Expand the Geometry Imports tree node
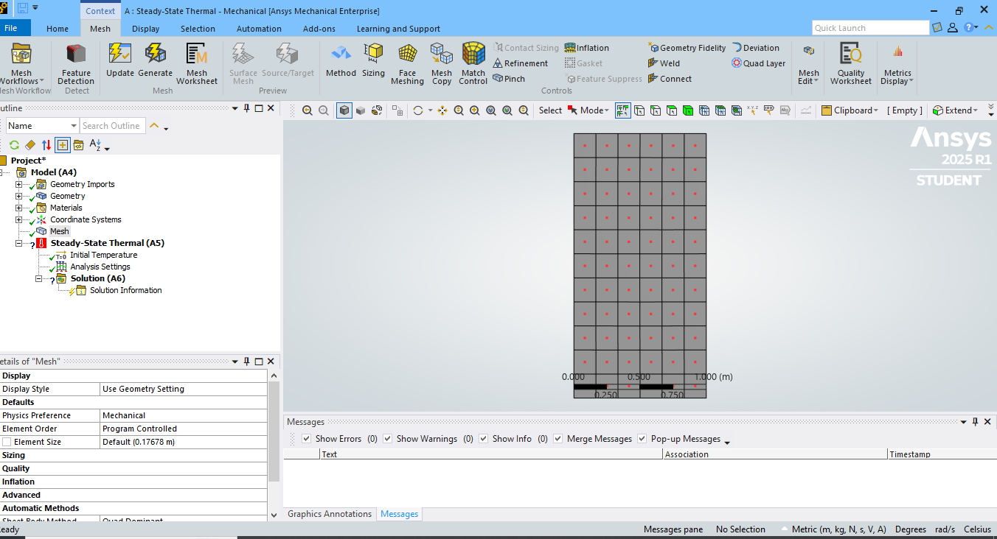Image resolution: width=997 pixels, height=539 pixels. [19, 184]
